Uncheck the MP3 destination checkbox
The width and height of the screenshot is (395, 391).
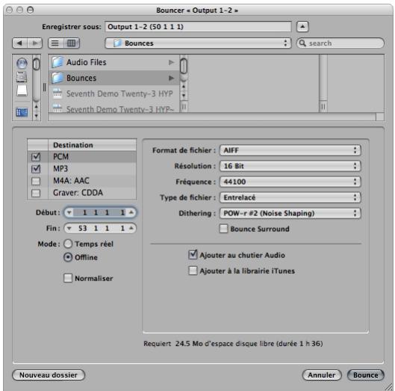click(36, 169)
